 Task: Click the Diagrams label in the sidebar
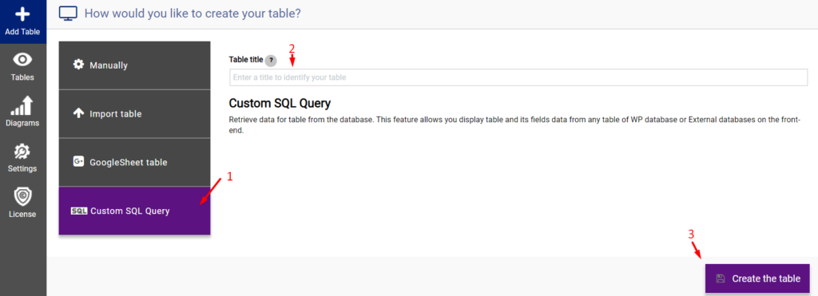click(x=22, y=123)
